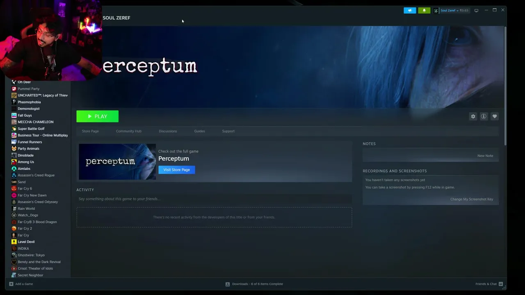Click the Rain World game icon
The width and height of the screenshot is (525, 295).
[x=14, y=209]
